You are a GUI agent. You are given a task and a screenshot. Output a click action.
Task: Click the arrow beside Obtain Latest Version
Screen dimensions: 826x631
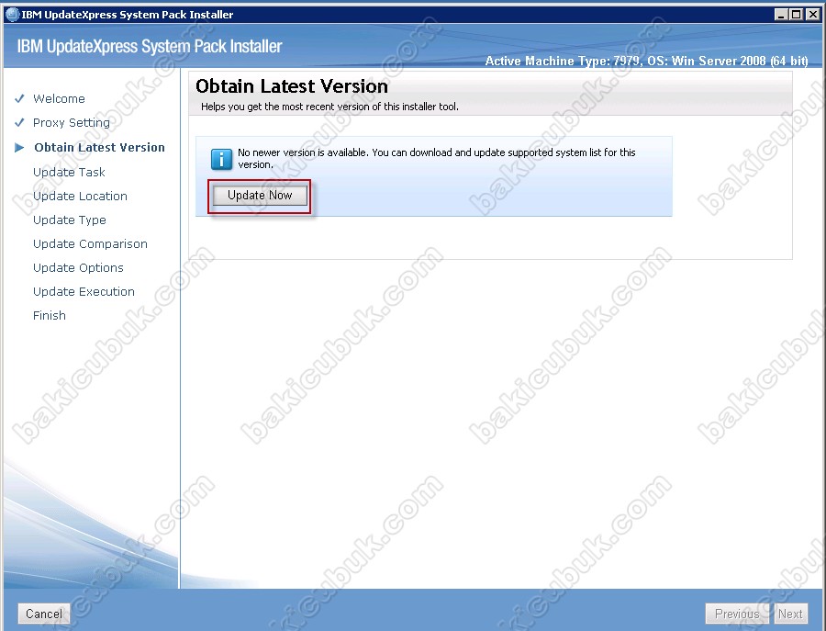tap(19, 148)
